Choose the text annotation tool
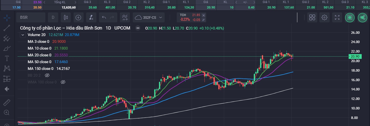Screen dimensions: 370x126 (x=7, y=58)
